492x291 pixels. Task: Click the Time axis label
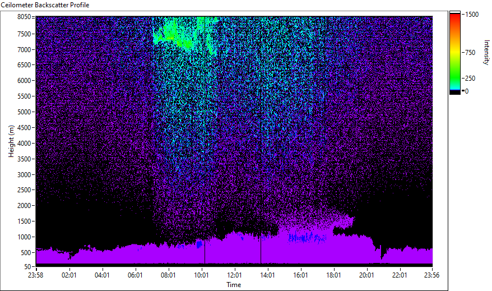click(234, 285)
